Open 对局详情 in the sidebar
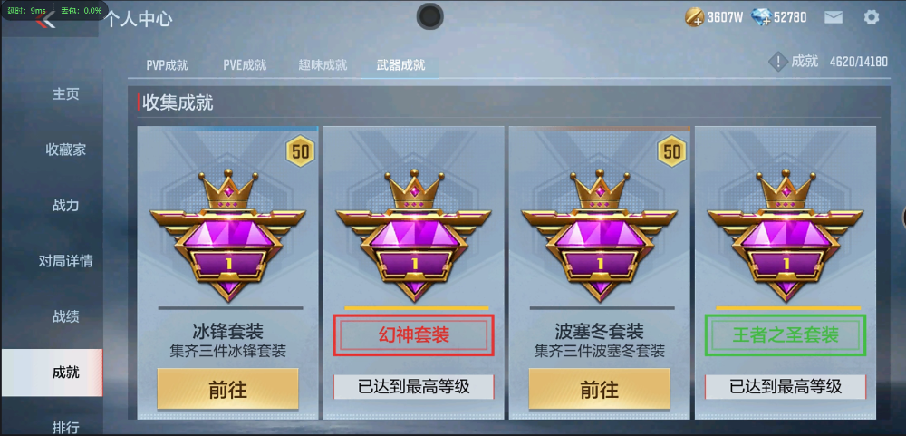Image resolution: width=906 pixels, height=436 pixels. click(x=66, y=261)
